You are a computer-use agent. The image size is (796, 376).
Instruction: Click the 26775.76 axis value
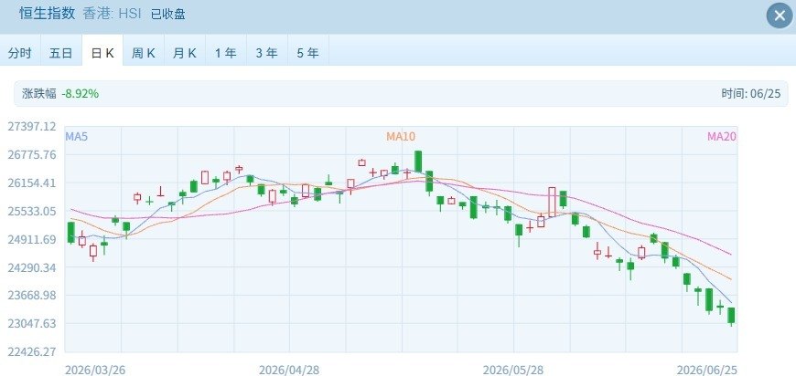[31, 154]
